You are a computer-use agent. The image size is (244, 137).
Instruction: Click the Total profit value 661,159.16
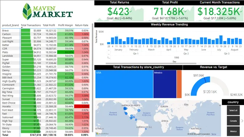point(50,135)
